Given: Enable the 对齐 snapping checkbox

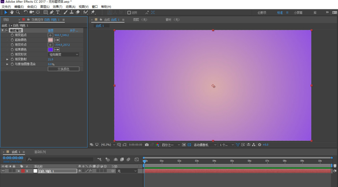Looking at the screenshot, I should pos(129,13).
